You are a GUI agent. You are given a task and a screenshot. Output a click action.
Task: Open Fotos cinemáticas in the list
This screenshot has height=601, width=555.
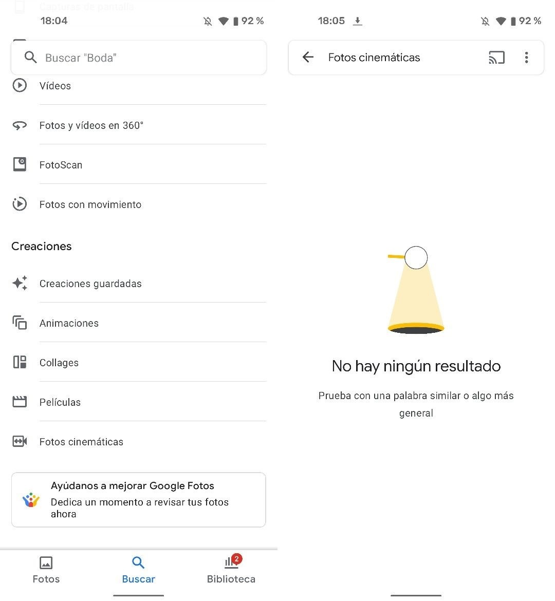[139, 442]
